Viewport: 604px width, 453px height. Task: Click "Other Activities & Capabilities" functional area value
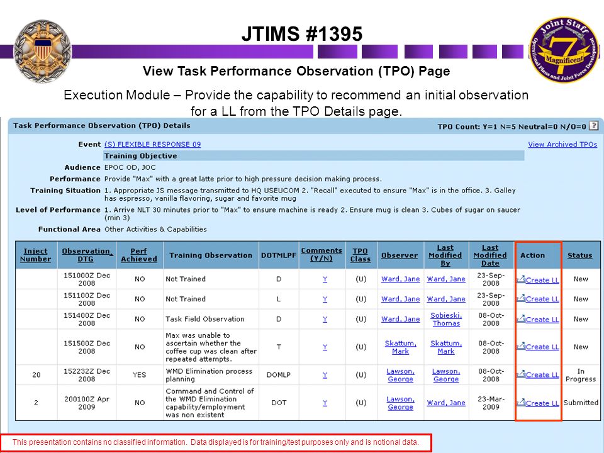(155, 229)
